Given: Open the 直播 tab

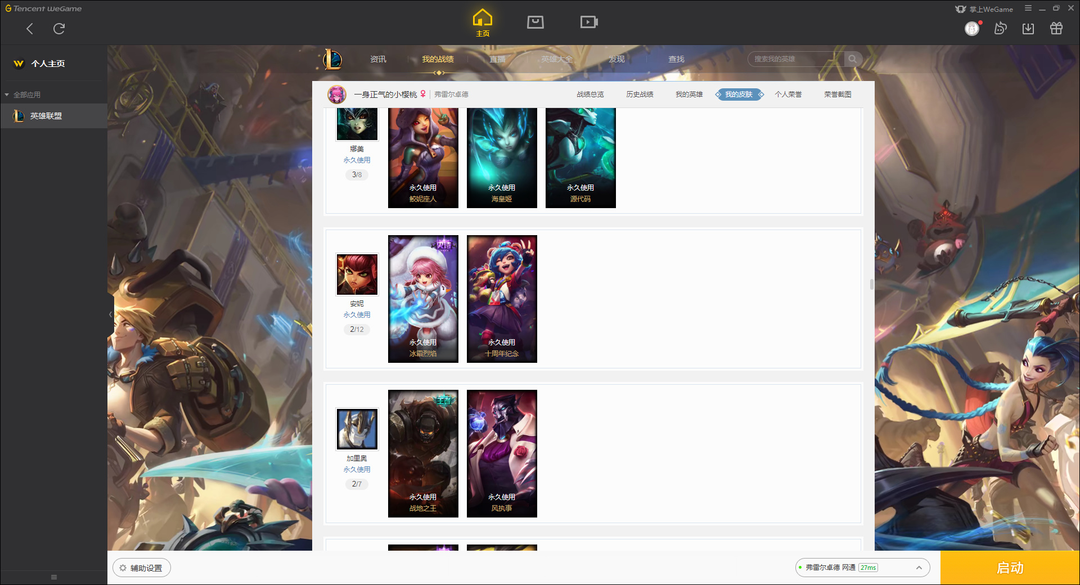Looking at the screenshot, I should (497, 59).
